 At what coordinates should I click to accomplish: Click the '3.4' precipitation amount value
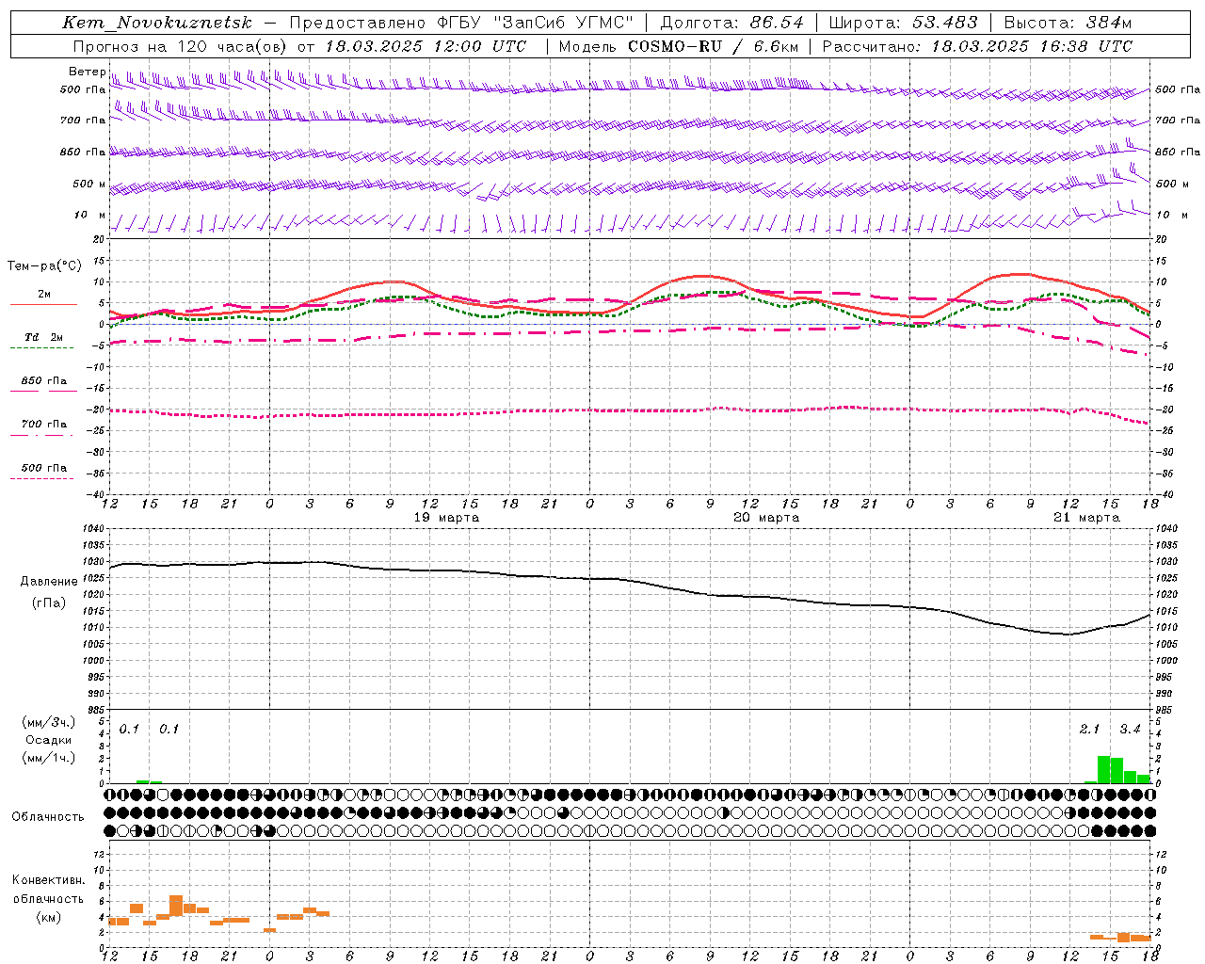[1130, 729]
